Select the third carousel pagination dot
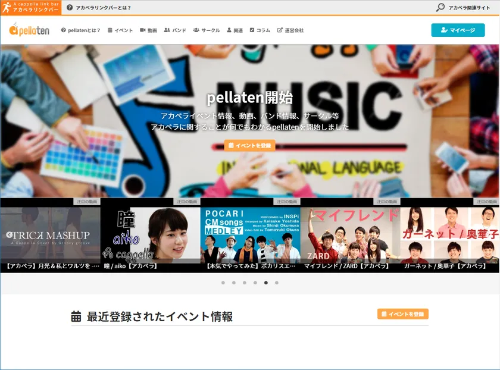This screenshot has width=500, height=370. pos(245,283)
